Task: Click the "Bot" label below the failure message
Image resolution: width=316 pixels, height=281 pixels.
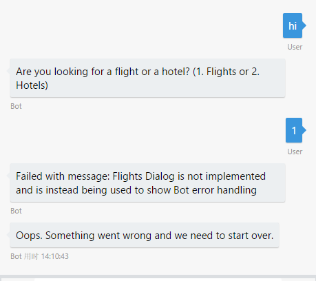Action: [x=16, y=211]
